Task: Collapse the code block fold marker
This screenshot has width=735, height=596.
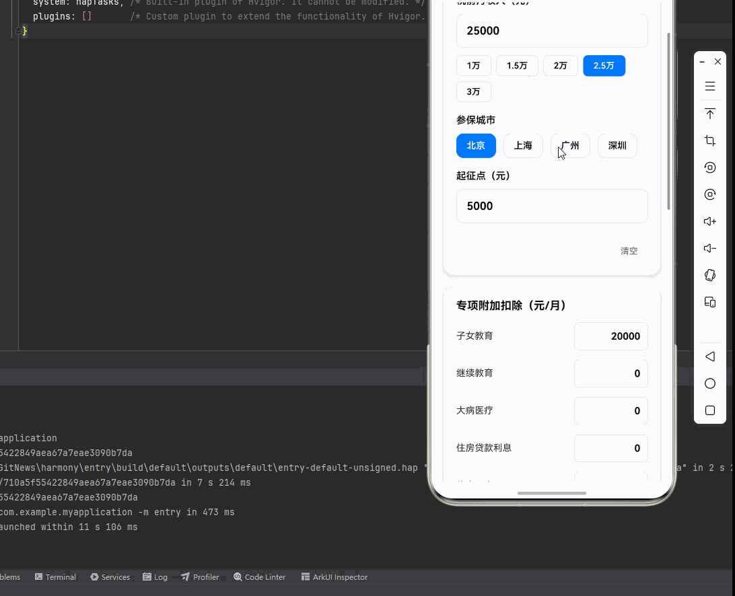Action: (x=17, y=31)
